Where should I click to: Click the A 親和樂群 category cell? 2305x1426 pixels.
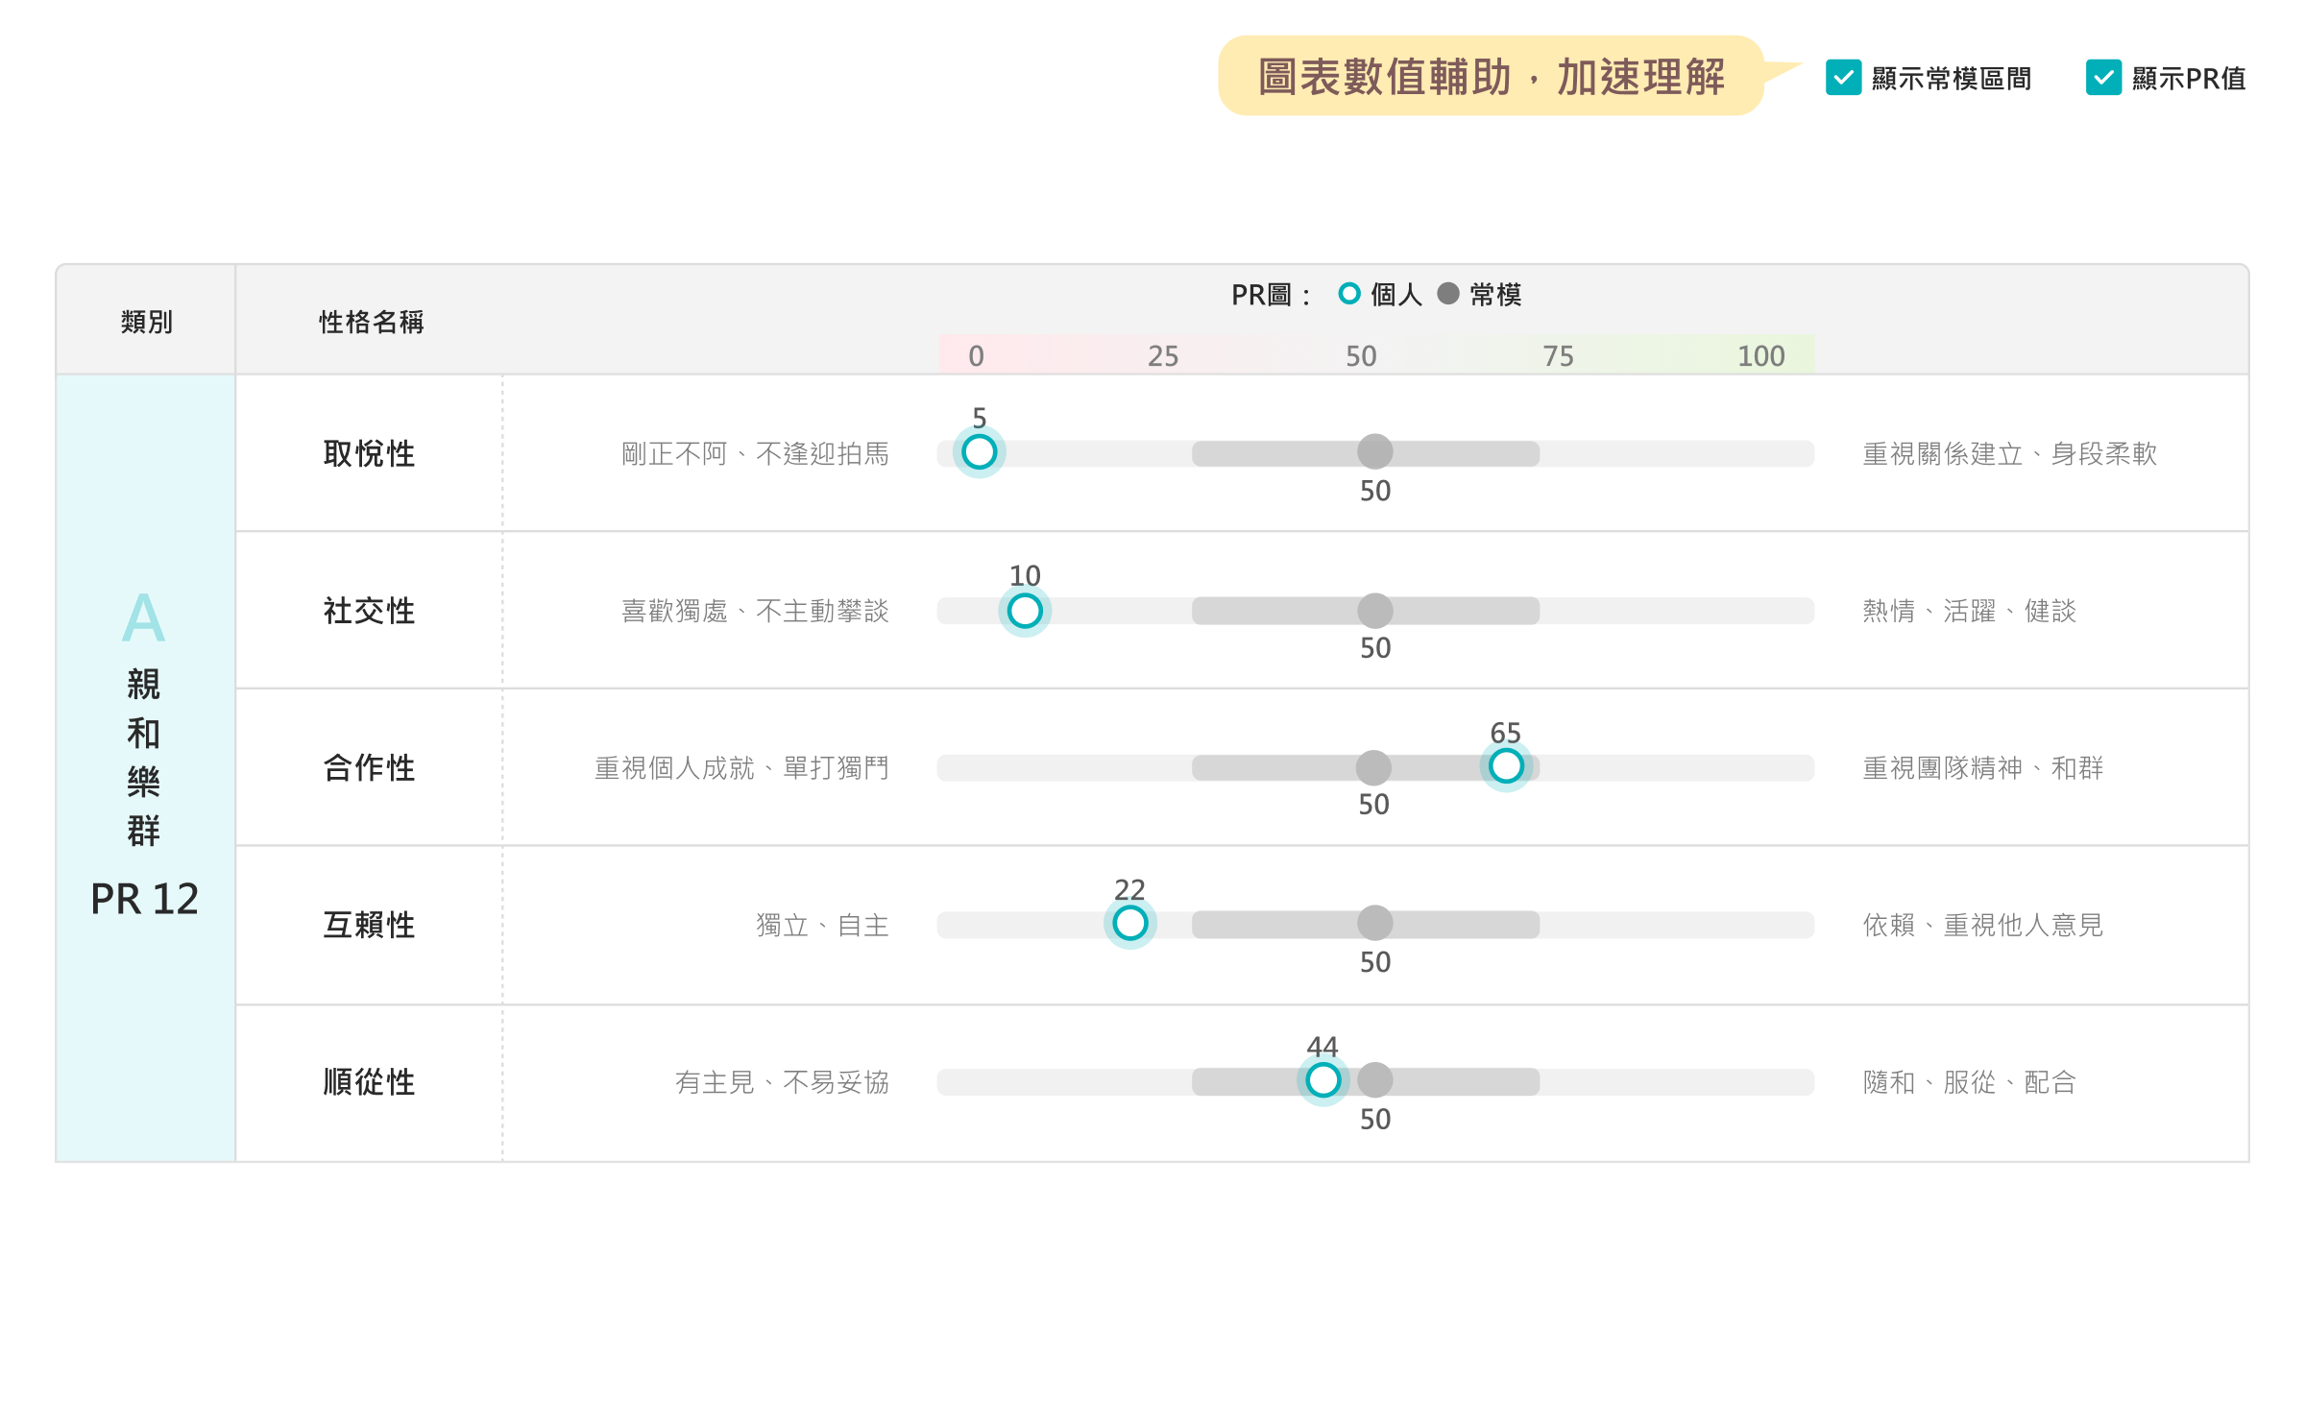point(145,759)
